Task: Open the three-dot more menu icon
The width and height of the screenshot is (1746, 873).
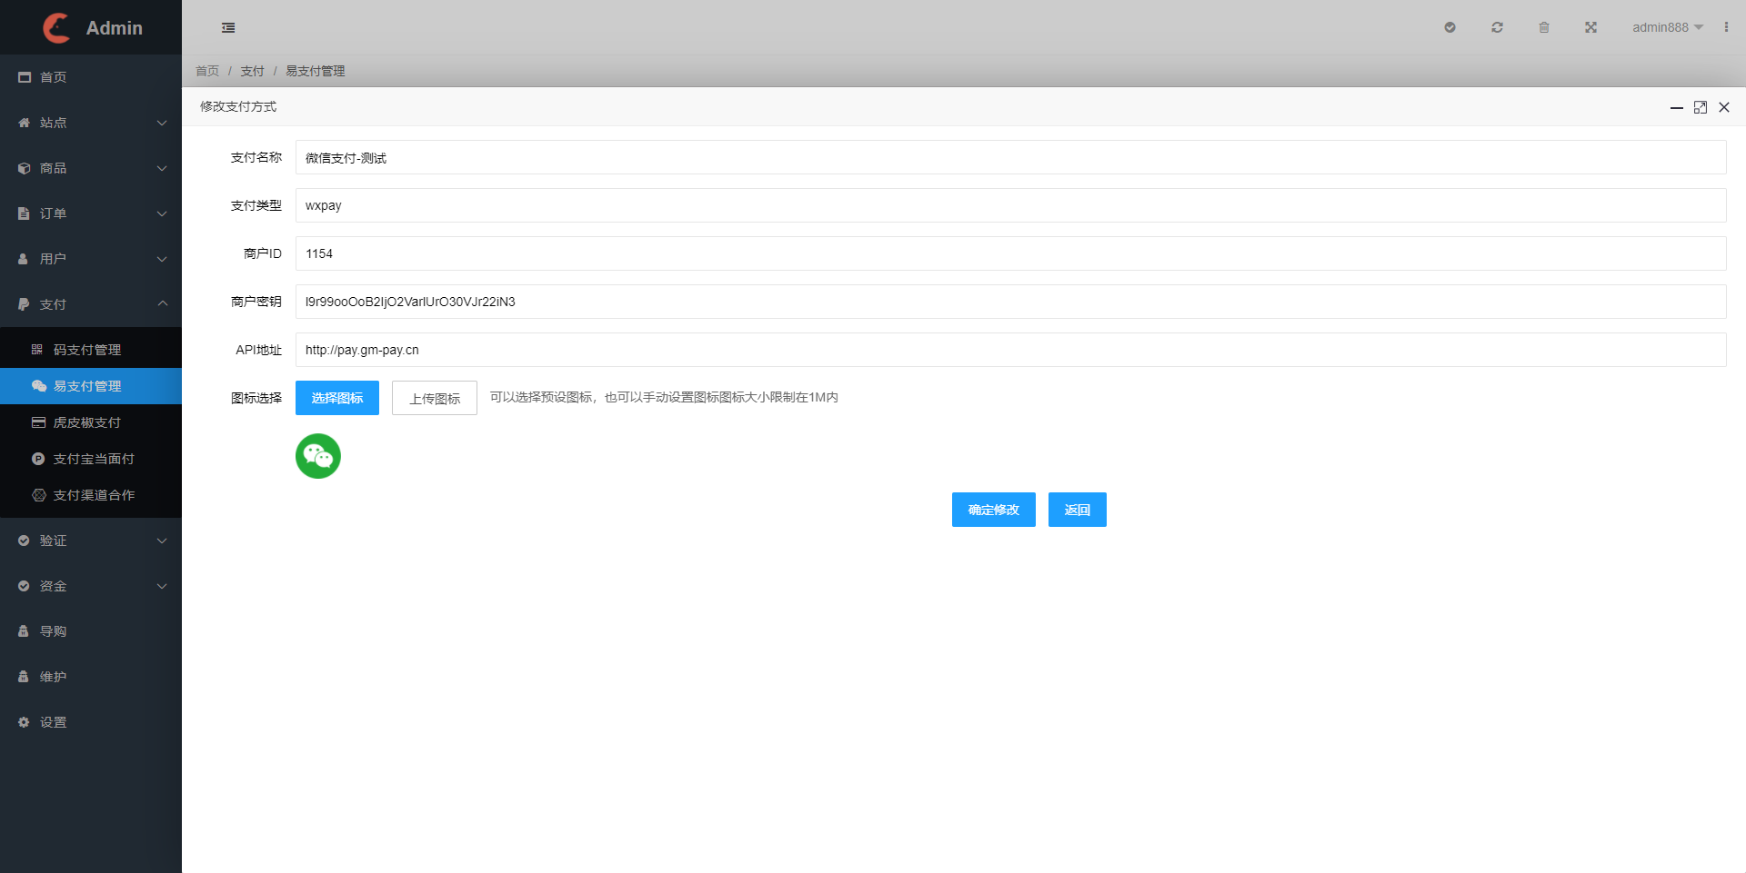Action: tap(1726, 27)
